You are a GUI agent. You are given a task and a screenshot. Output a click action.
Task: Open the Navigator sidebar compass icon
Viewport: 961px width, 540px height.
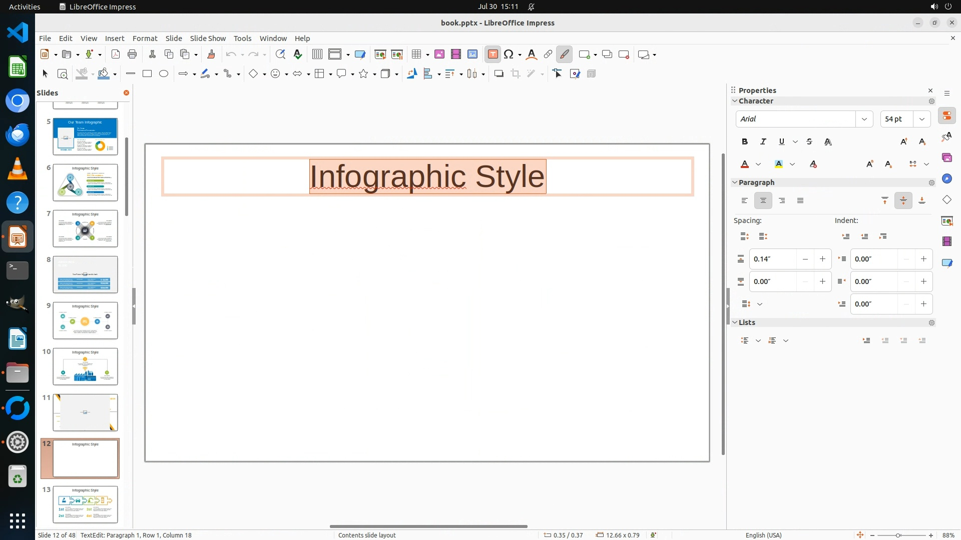click(x=946, y=179)
